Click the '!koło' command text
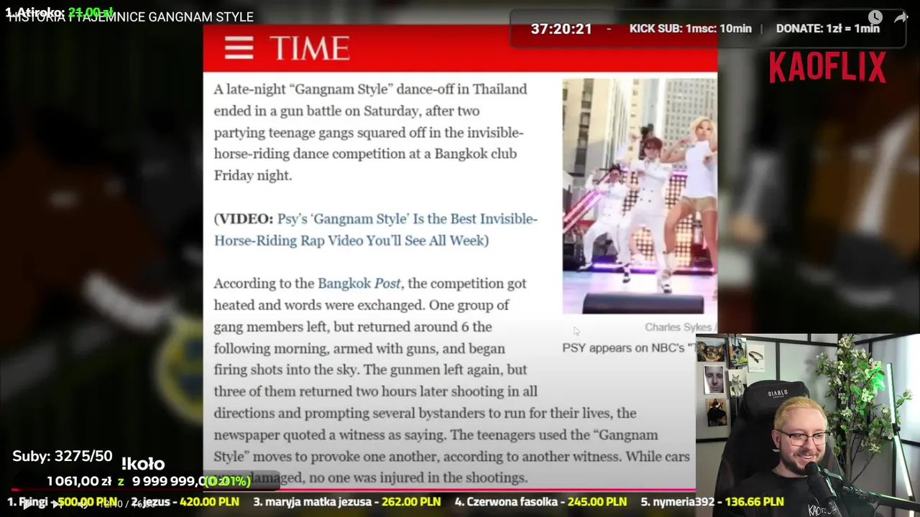Image resolution: width=920 pixels, height=517 pixels. pos(143,464)
